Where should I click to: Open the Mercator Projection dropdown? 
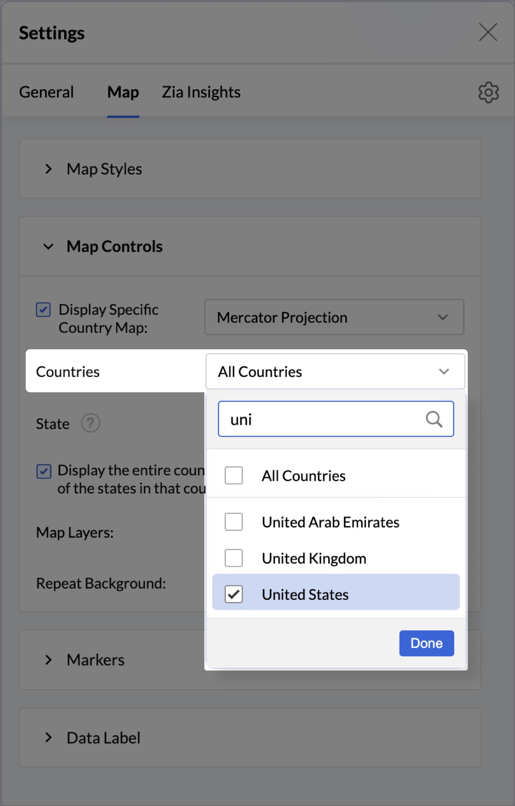[x=334, y=317]
